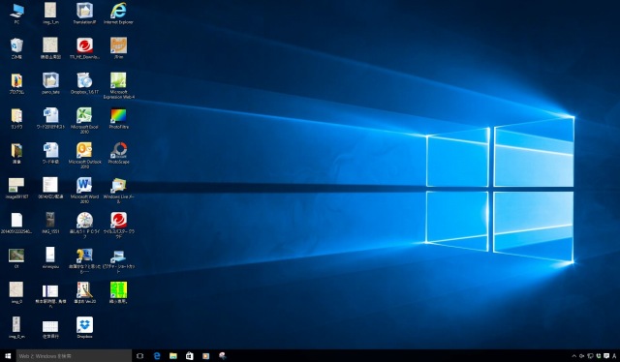Image resolution: width=620 pixels, height=362 pixels.
Task: Select the Internet Explorer shortcut
Action: pos(118,14)
